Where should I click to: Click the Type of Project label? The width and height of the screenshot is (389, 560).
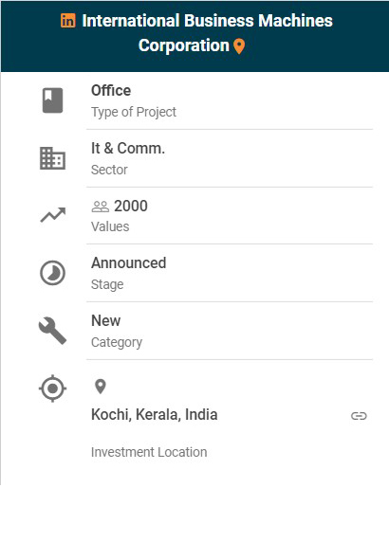pyautogui.click(x=134, y=112)
